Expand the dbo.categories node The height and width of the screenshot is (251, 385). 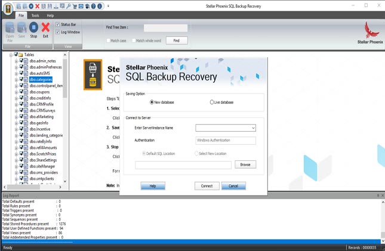click(16, 80)
